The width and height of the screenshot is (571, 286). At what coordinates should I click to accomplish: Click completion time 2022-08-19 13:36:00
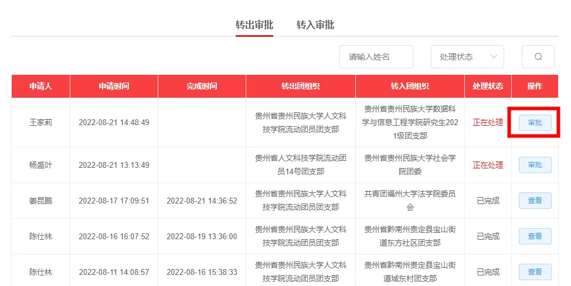tap(202, 236)
